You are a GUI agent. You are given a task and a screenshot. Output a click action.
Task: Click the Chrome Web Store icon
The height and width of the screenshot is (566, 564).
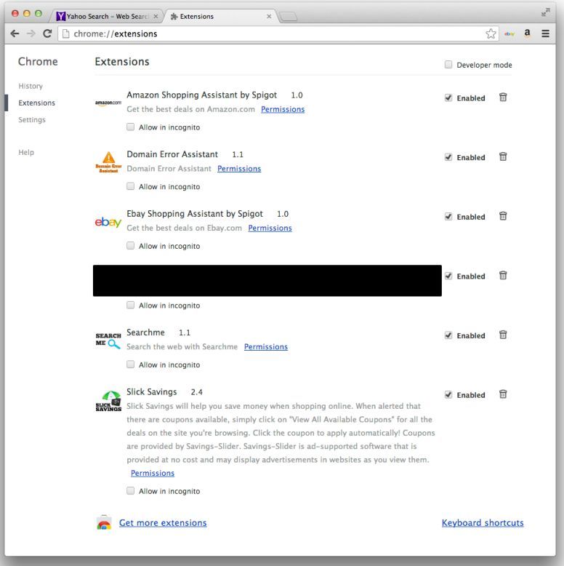(x=104, y=522)
